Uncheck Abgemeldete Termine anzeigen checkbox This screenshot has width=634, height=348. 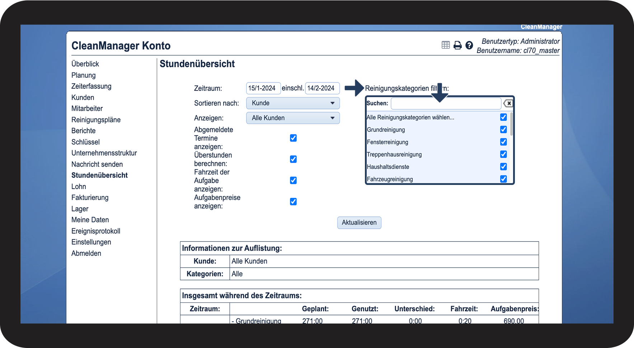pyautogui.click(x=293, y=138)
